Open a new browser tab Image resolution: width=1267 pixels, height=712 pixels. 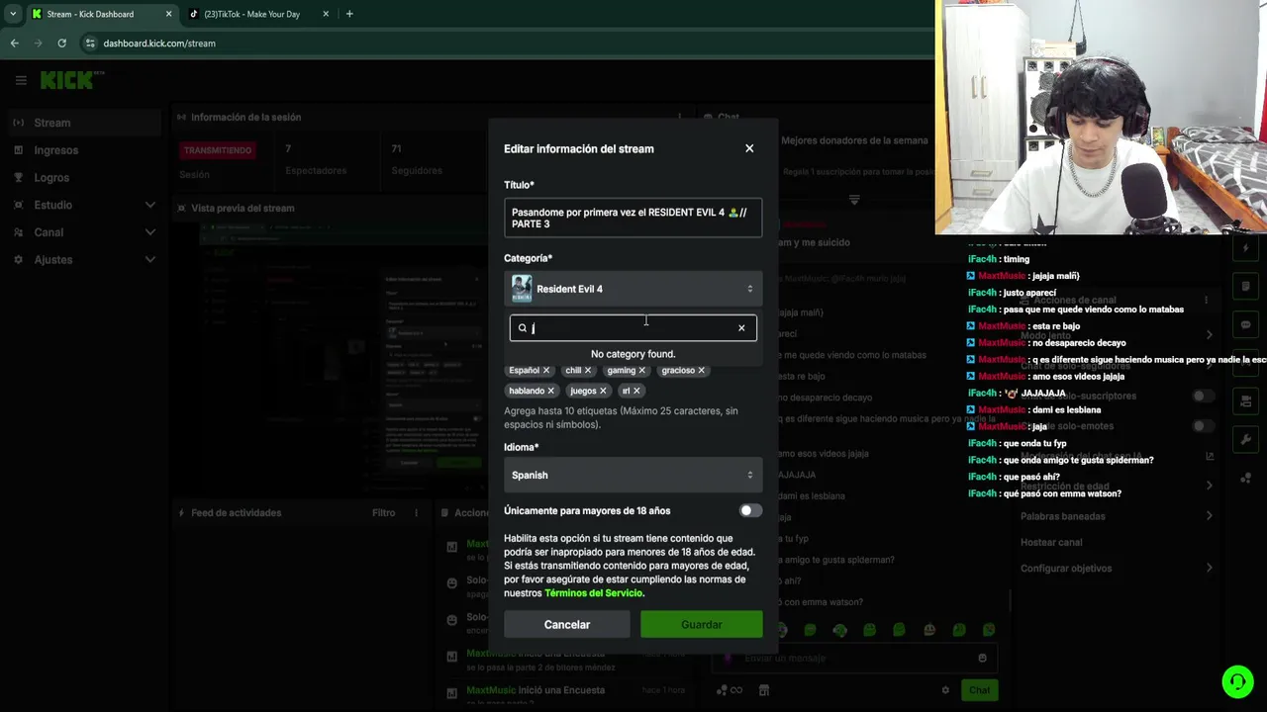(x=349, y=14)
